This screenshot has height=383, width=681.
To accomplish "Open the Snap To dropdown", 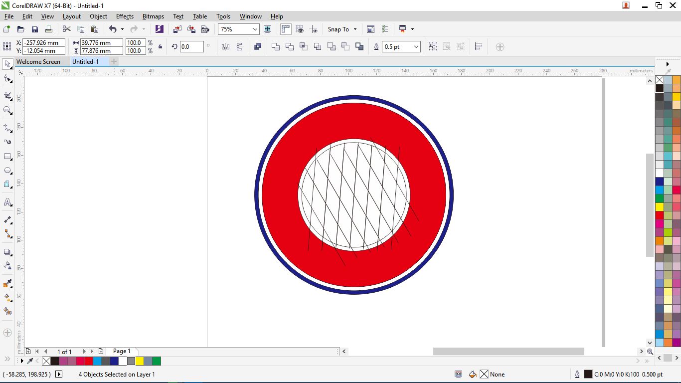I will (342, 29).
